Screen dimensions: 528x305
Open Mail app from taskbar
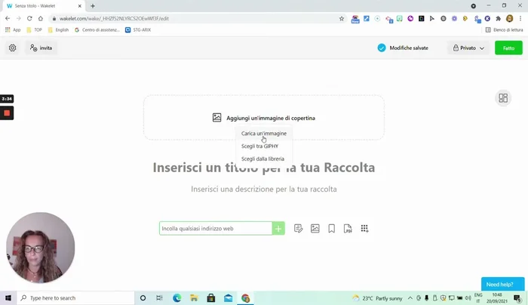[229, 298]
